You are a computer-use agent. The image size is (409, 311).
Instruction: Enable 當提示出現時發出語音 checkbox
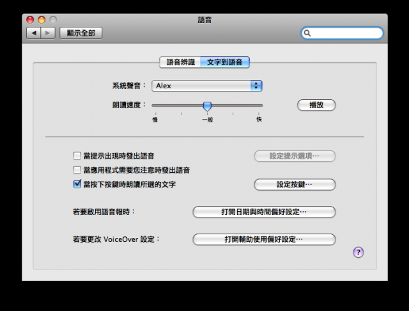(x=77, y=156)
